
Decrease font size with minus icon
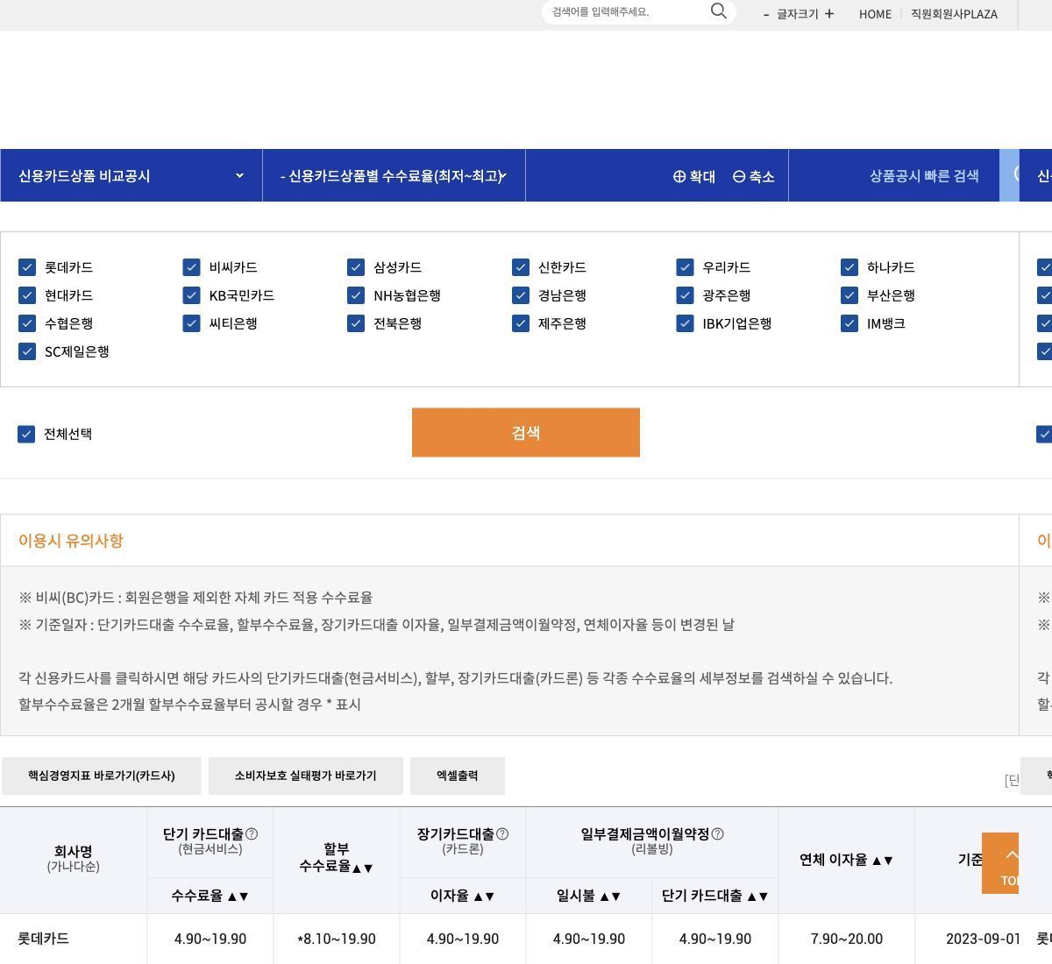766,14
